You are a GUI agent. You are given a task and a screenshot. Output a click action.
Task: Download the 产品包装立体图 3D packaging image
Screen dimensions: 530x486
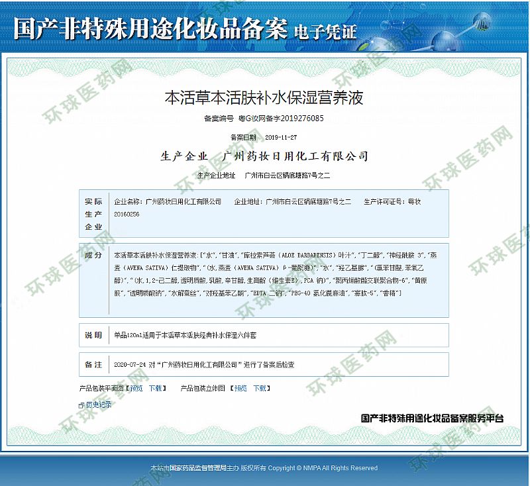pos(260,388)
